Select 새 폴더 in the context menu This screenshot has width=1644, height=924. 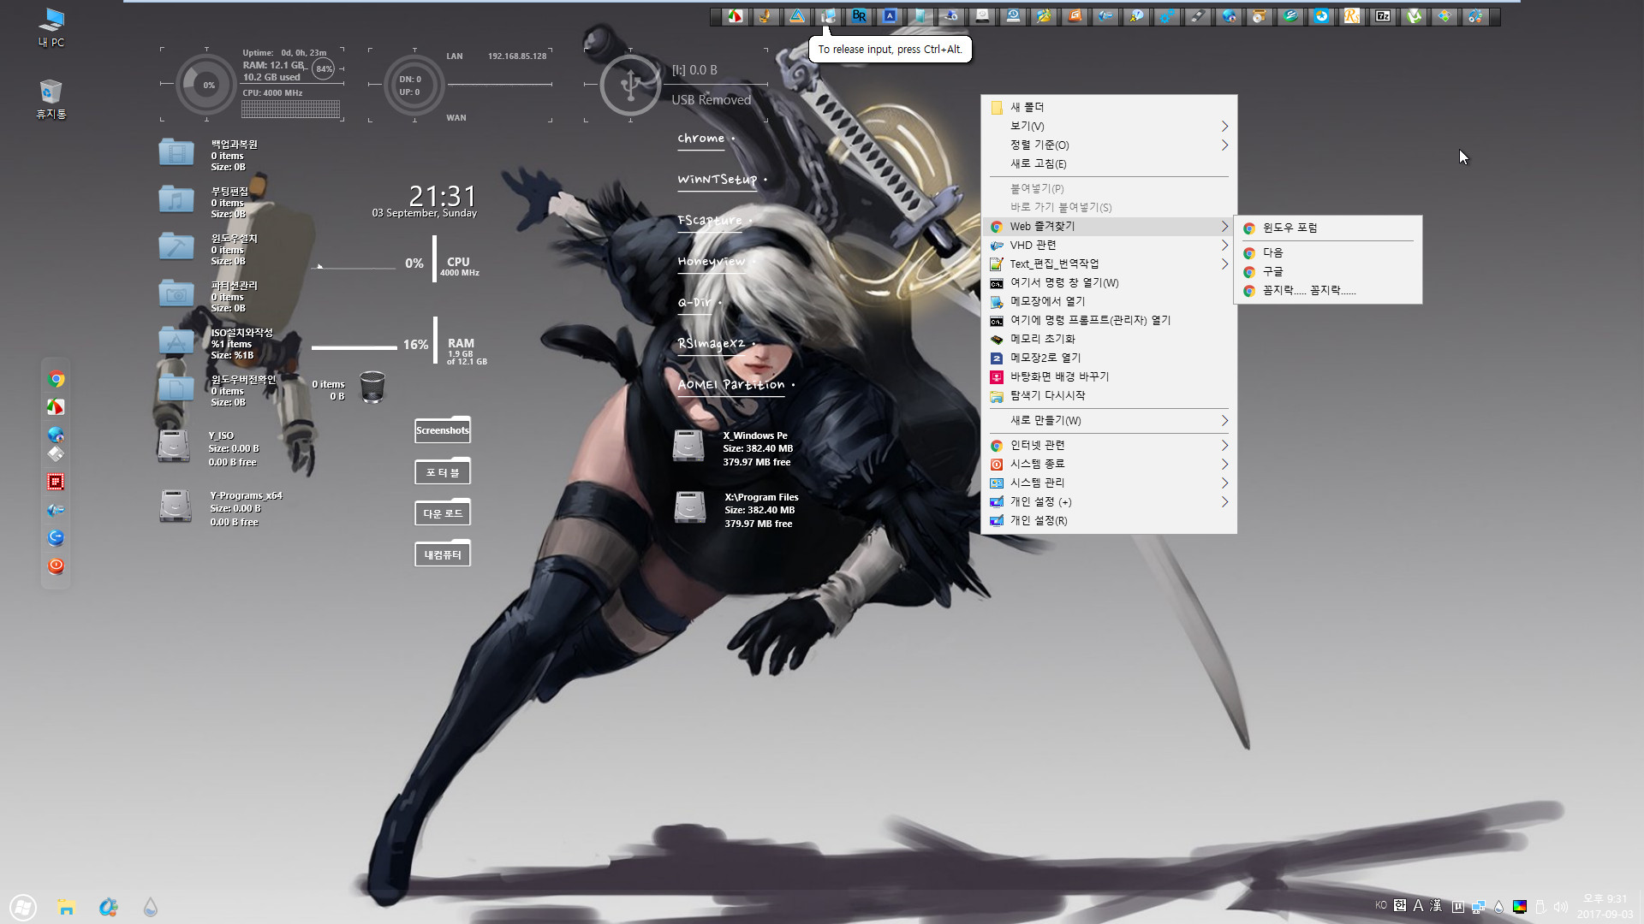1109,108
